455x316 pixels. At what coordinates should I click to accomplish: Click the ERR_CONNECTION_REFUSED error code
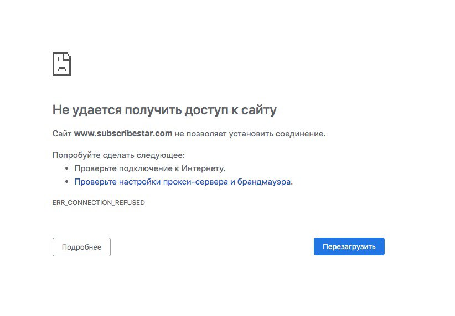(x=99, y=202)
